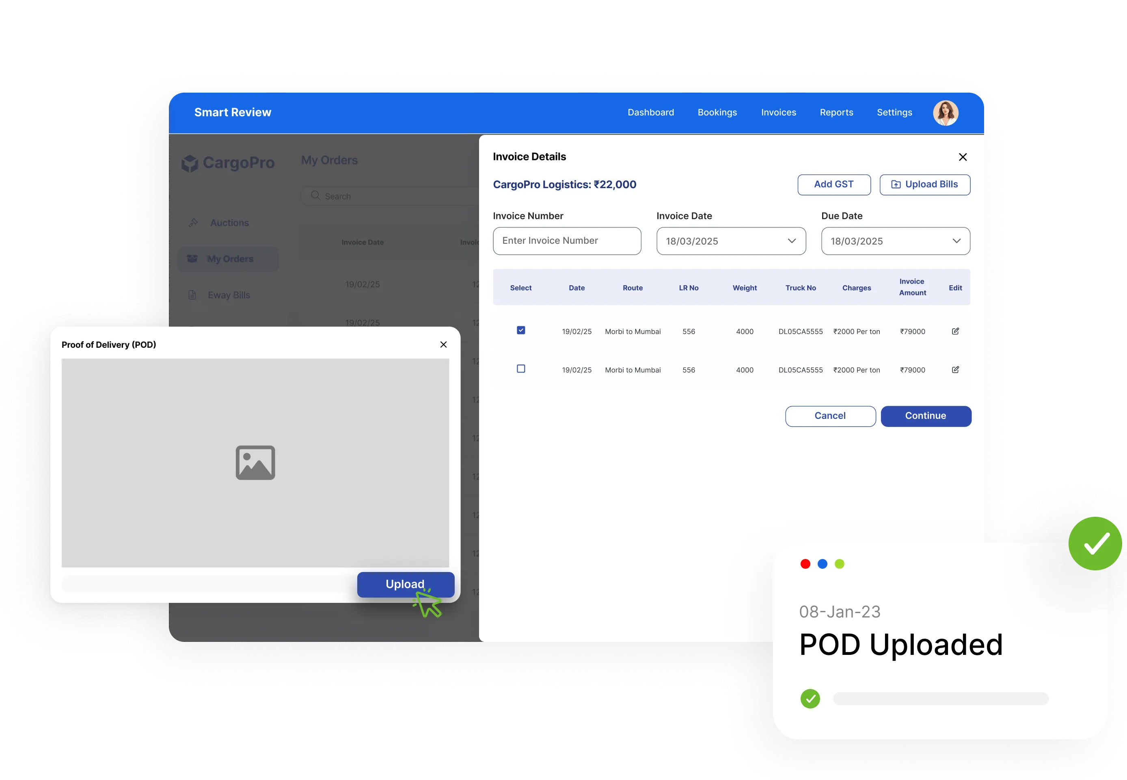Click the Invoice Amount column header

point(912,287)
